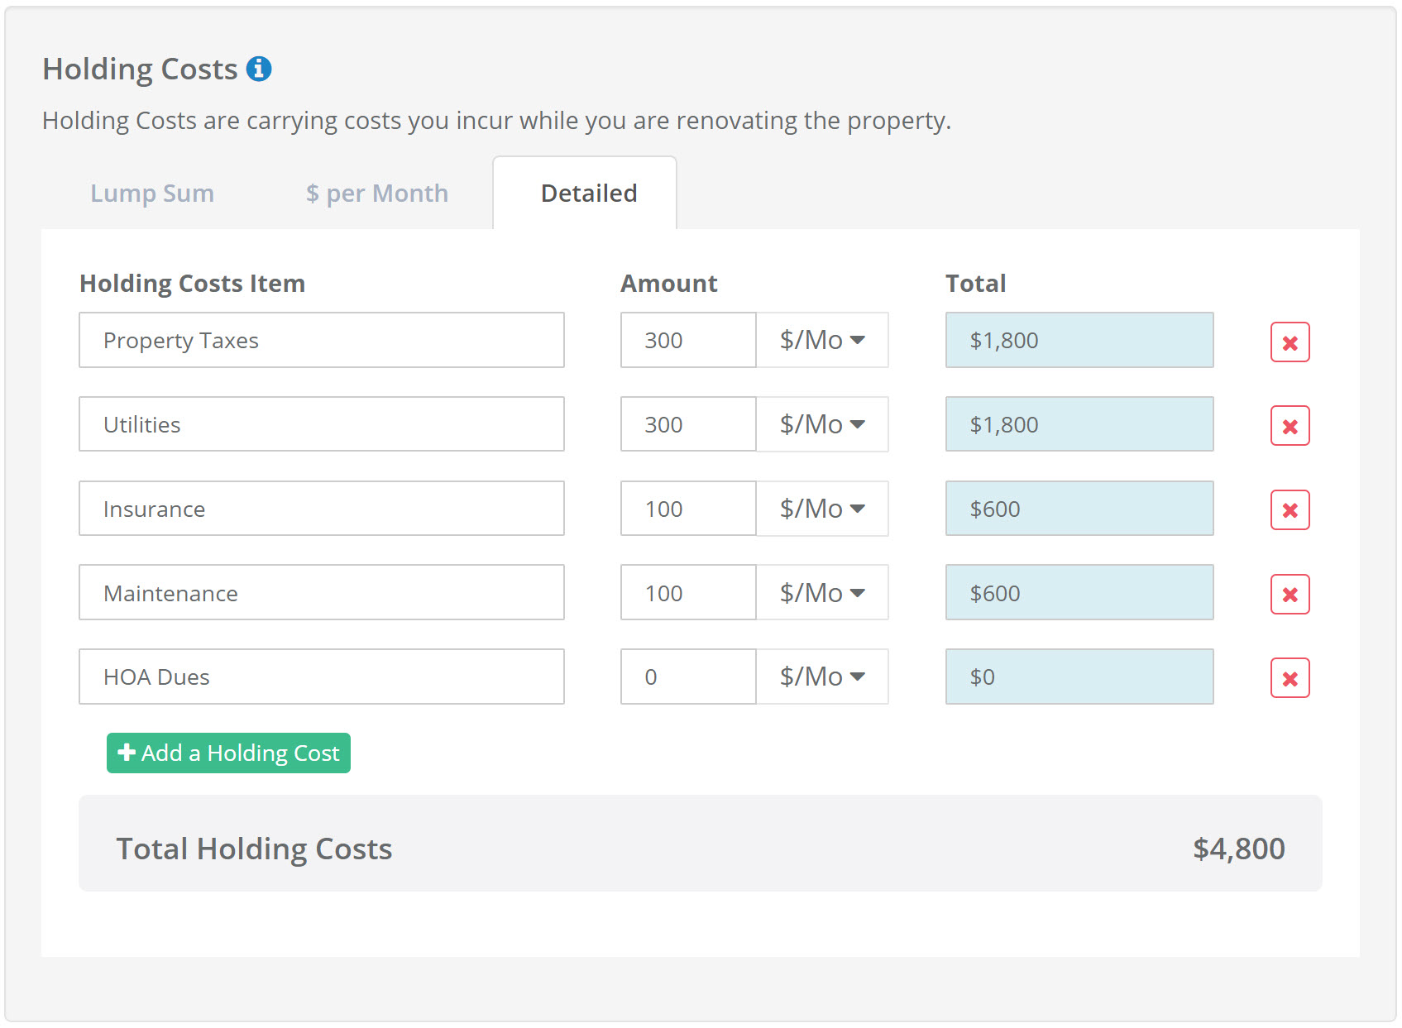Image resolution: width=1402 pixels, height=1028 pixels.
Task: Open the Utilities $/Mo dropdown
Action: coord(822,424)
